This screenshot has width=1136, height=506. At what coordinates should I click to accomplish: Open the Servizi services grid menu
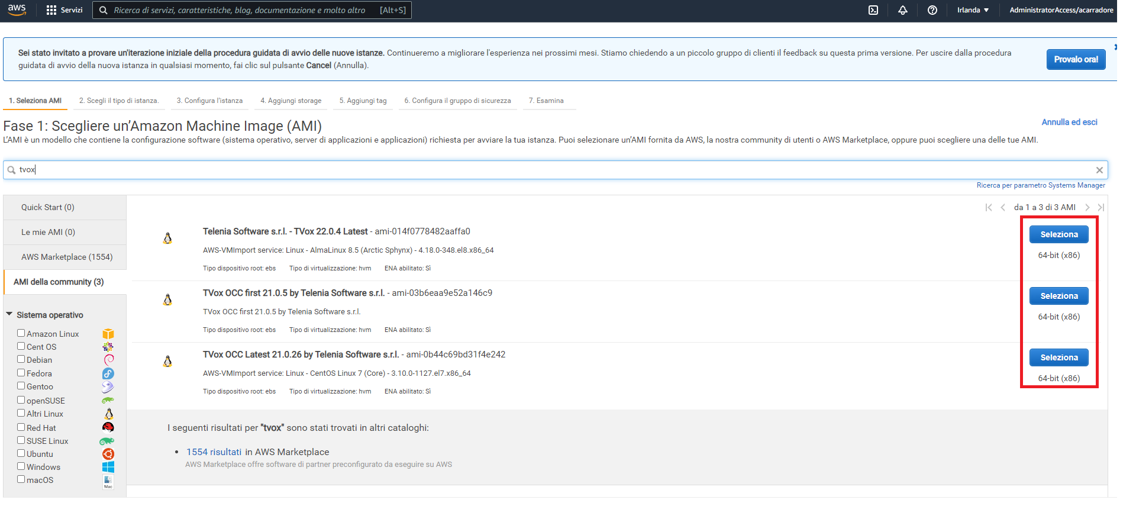pos(64,10)
